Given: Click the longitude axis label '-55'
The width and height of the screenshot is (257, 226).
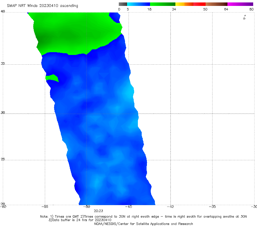Looking at the screenshot, I should click(x=45, y=207).
